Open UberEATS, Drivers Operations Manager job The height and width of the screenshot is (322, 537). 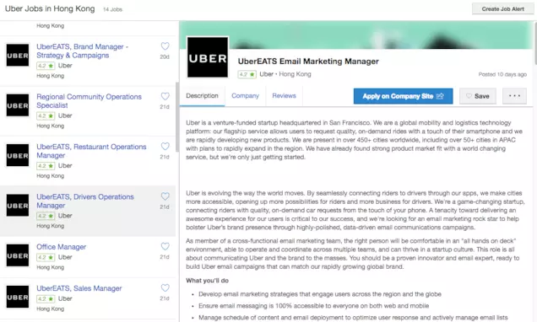(85, 201)
